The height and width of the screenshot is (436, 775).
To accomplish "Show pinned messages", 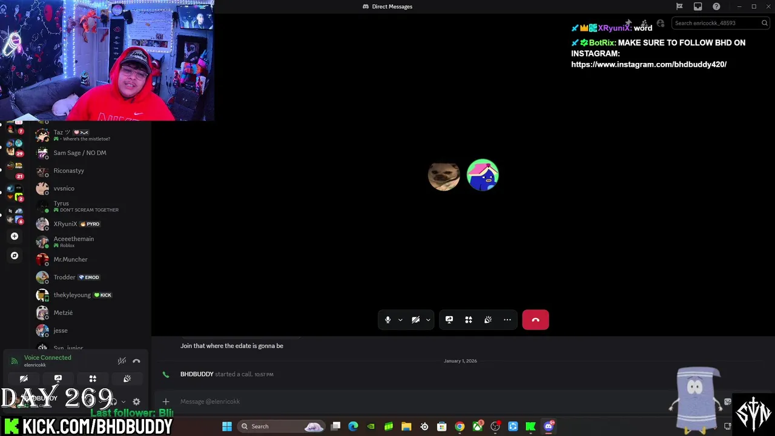I will [x=628, y=23].
